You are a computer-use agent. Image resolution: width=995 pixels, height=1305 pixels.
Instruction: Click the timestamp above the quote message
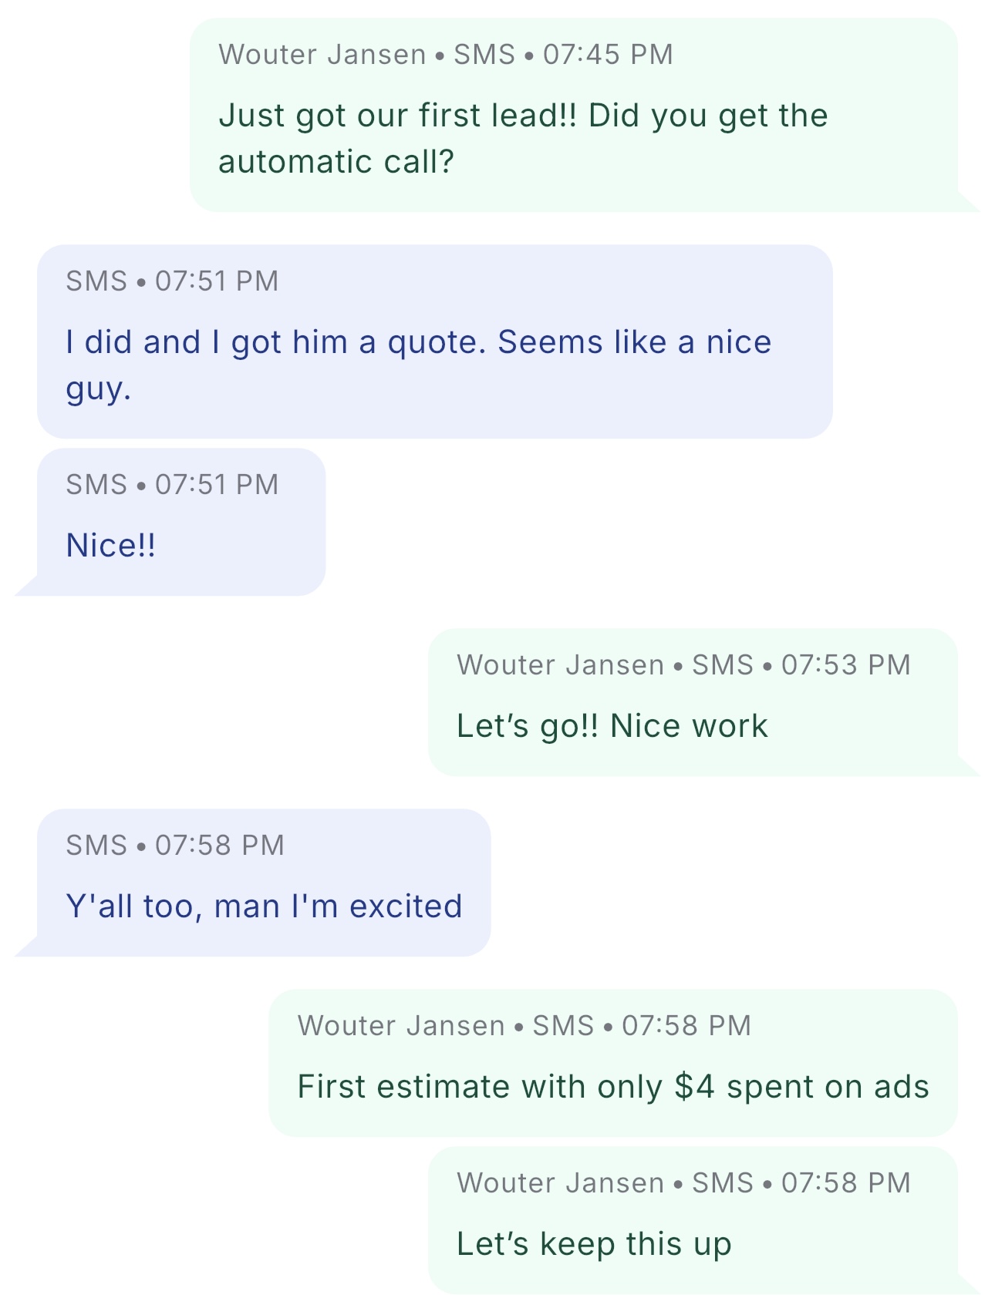[x=216, y=281]
